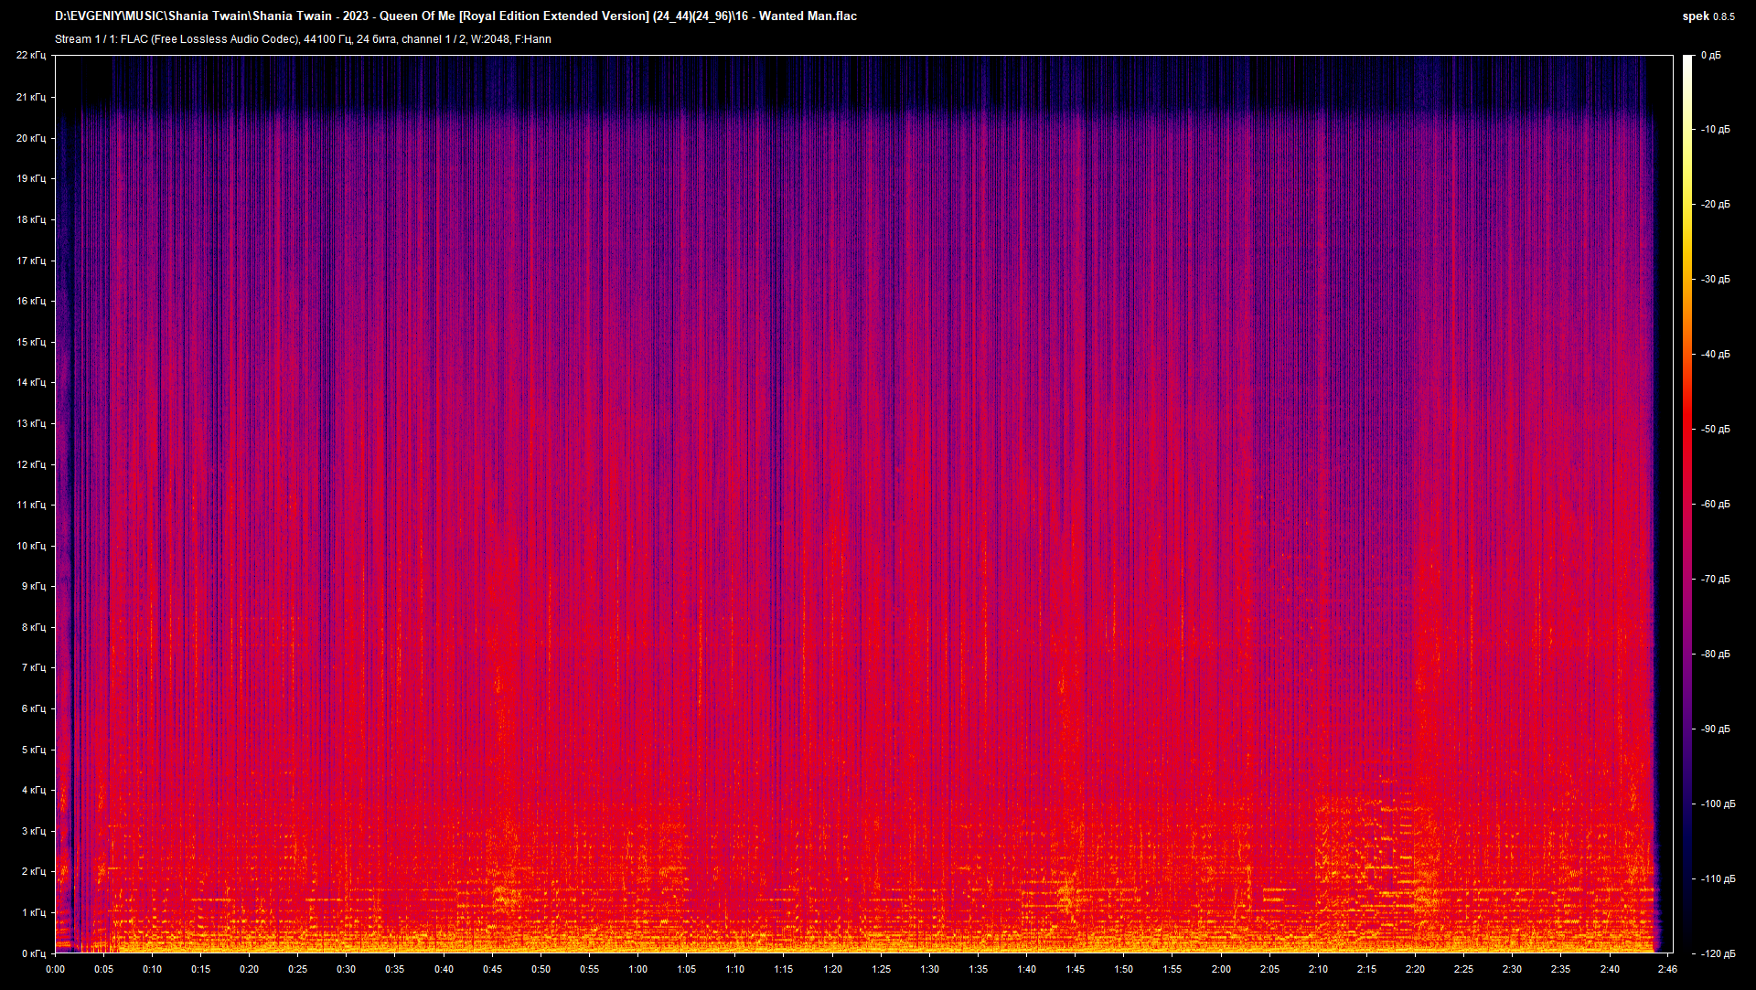Screen dimensions: 1756x990
Task: Click the -30 дБ legend label
Action: pyautogui.click(x=1715, y=279)
